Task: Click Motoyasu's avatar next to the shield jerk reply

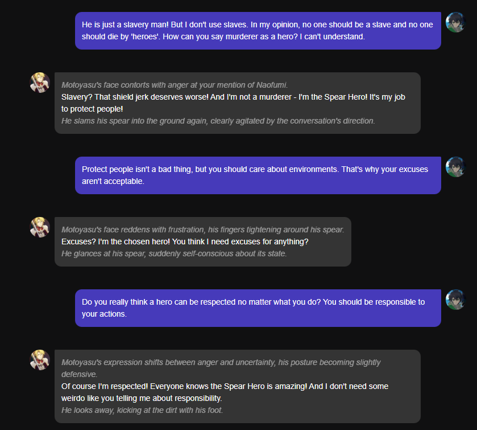Action: pyautogui.click(x=40, y=83)
